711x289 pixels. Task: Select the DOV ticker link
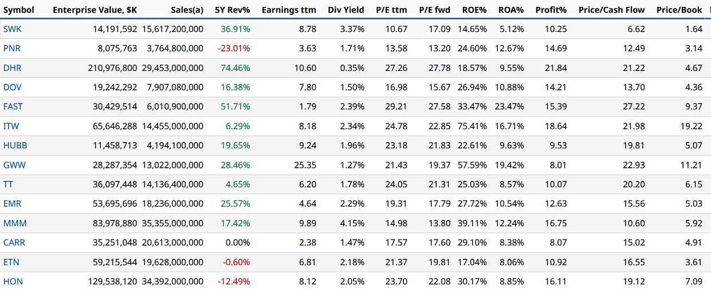point(13,88)
